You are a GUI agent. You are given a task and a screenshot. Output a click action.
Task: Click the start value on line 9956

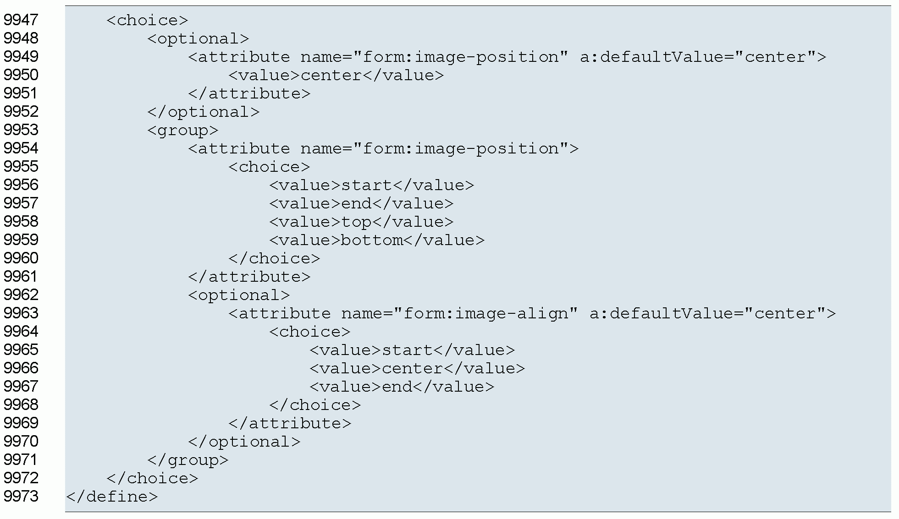pyautogui.click(x=366, y=185)
